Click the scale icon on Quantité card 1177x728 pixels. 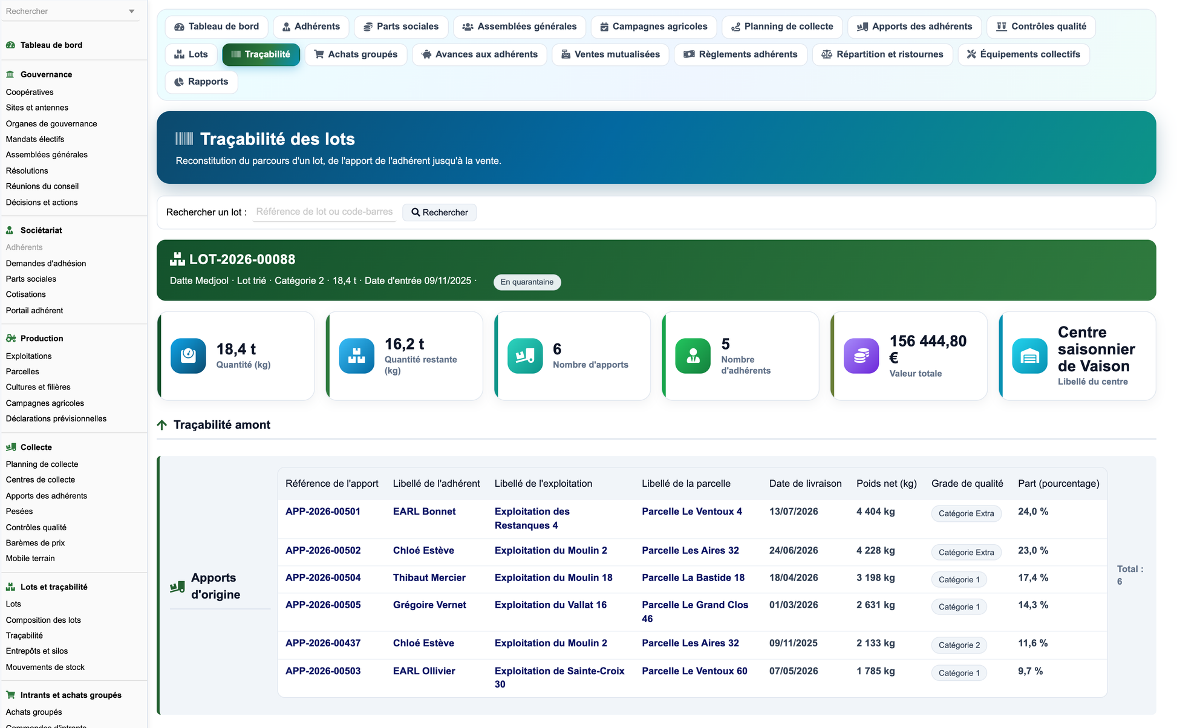click(x=188, y=356)
